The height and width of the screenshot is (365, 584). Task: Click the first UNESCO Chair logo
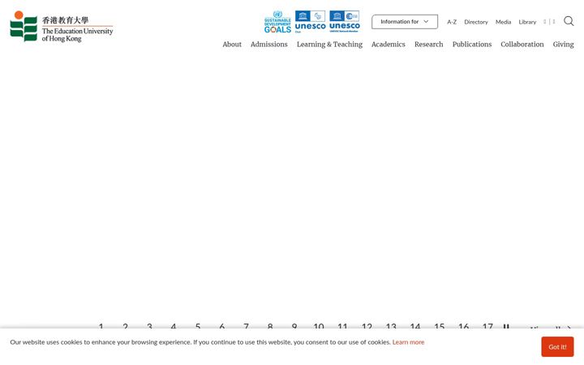(x=310, y=22)
